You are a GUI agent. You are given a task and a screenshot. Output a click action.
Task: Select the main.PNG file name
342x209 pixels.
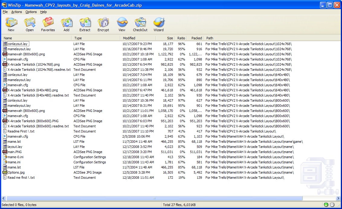(x=15, y=152)
